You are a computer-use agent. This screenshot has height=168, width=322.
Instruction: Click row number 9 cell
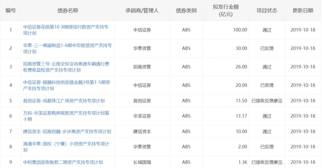10,162
